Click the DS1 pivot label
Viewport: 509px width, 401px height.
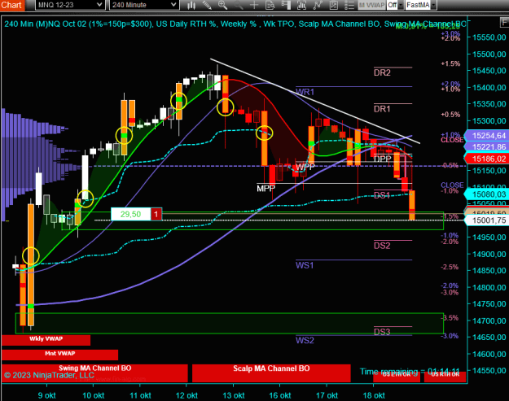pyautogui.click(x=382, y=195)
